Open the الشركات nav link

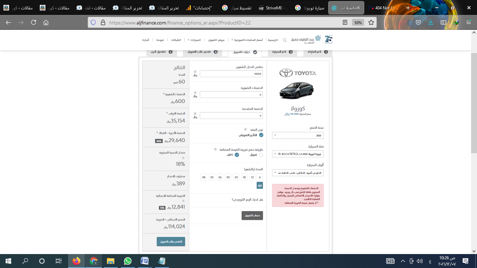[x=176, y=40]
